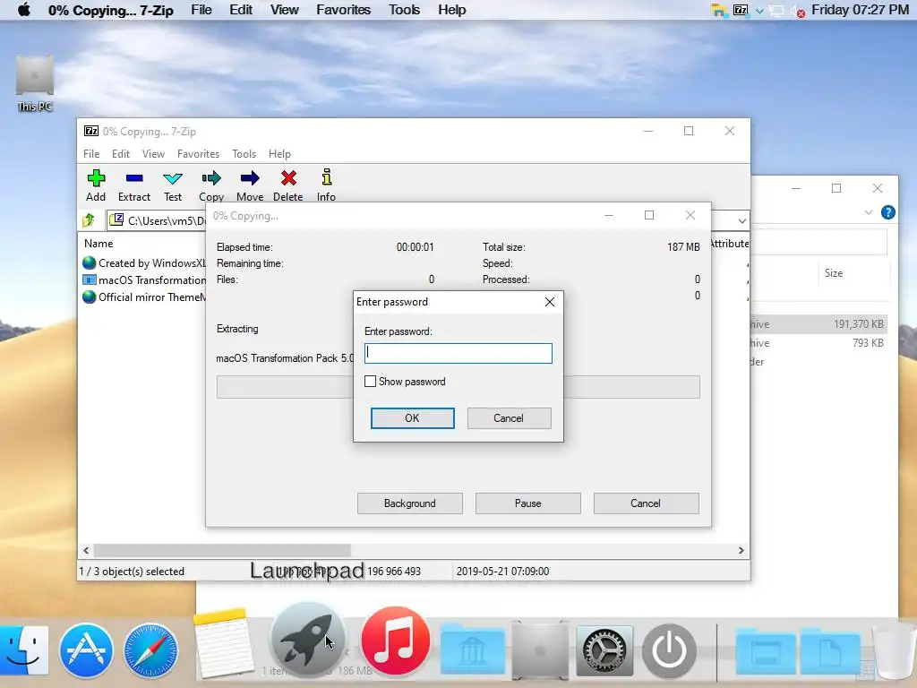Open Tools in the top menu bar
The height and width of the screenshot is (688, 917).
[x=404, y=10]
